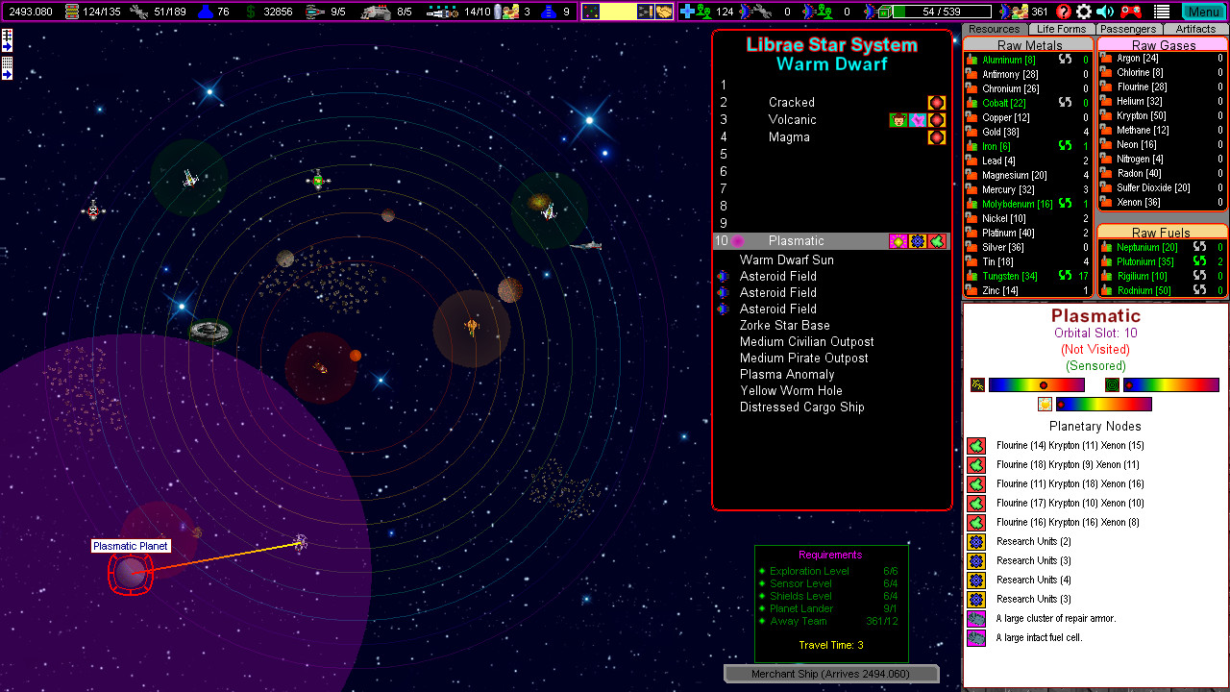Viewport: 1230px width, 692px height.
Task: Click the white list icon beside Menu
Action: (x=1162, y=12)
